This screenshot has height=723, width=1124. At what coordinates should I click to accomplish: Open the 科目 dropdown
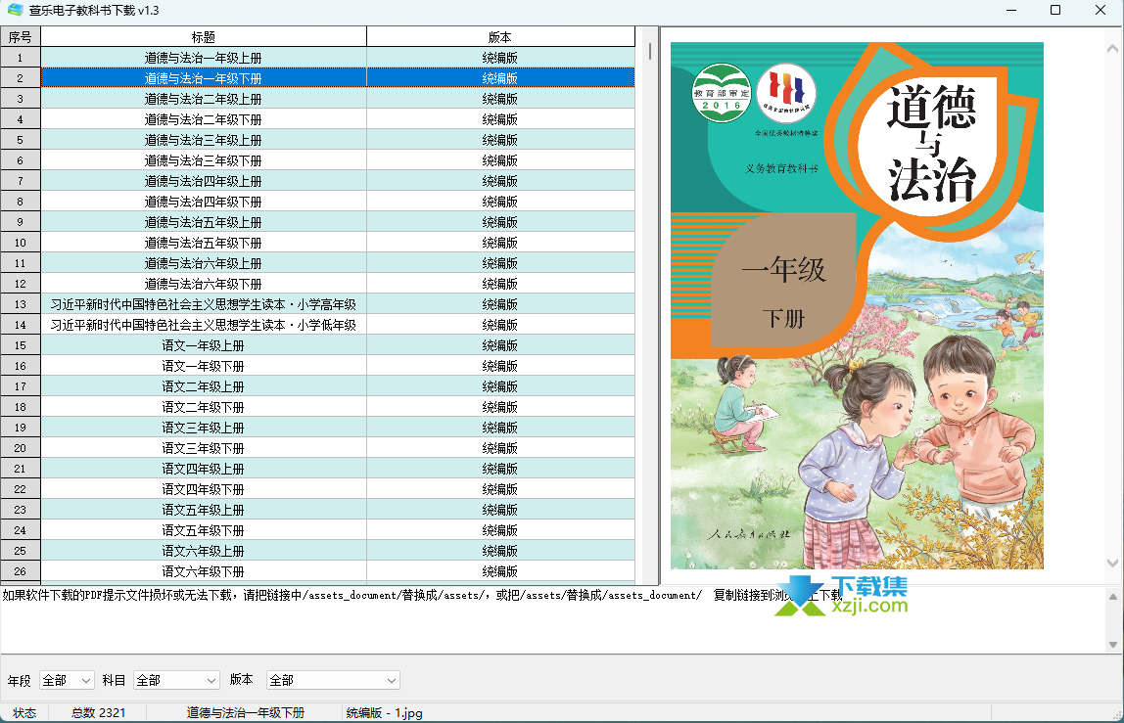pos(176,680)
